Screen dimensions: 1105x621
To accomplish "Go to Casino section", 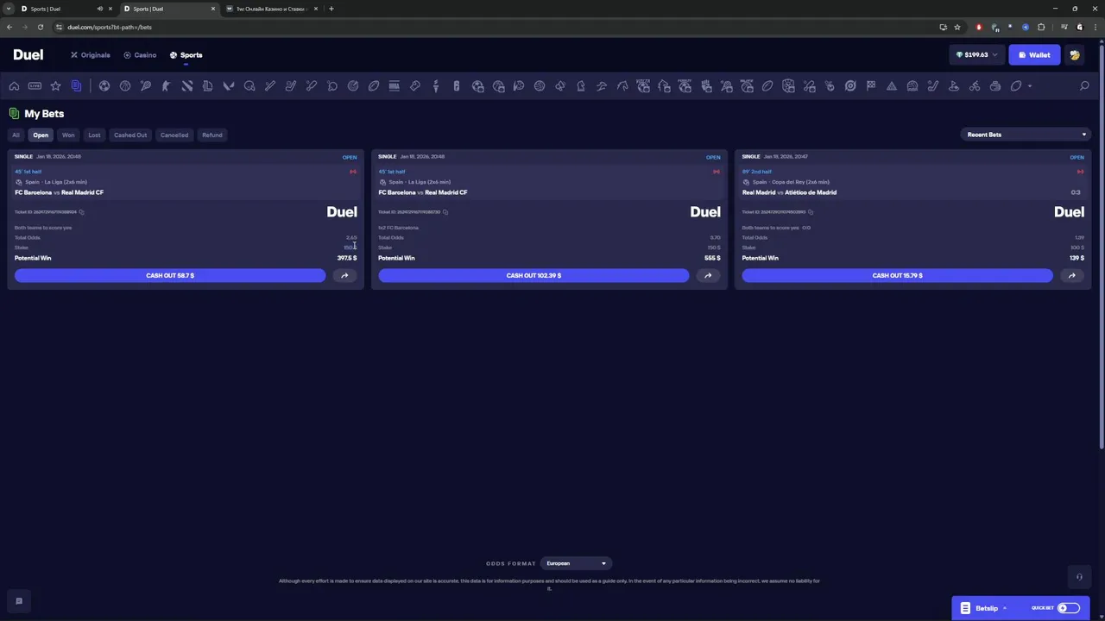I will tap(140, 55).
